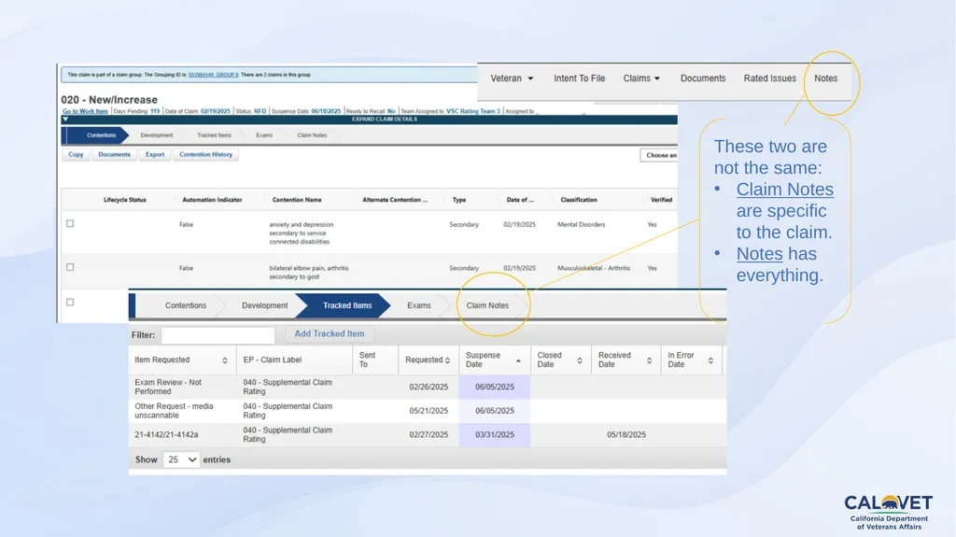956x537 pixels.
Task: Open Rated Issues menu item
Action: [769, 78]
